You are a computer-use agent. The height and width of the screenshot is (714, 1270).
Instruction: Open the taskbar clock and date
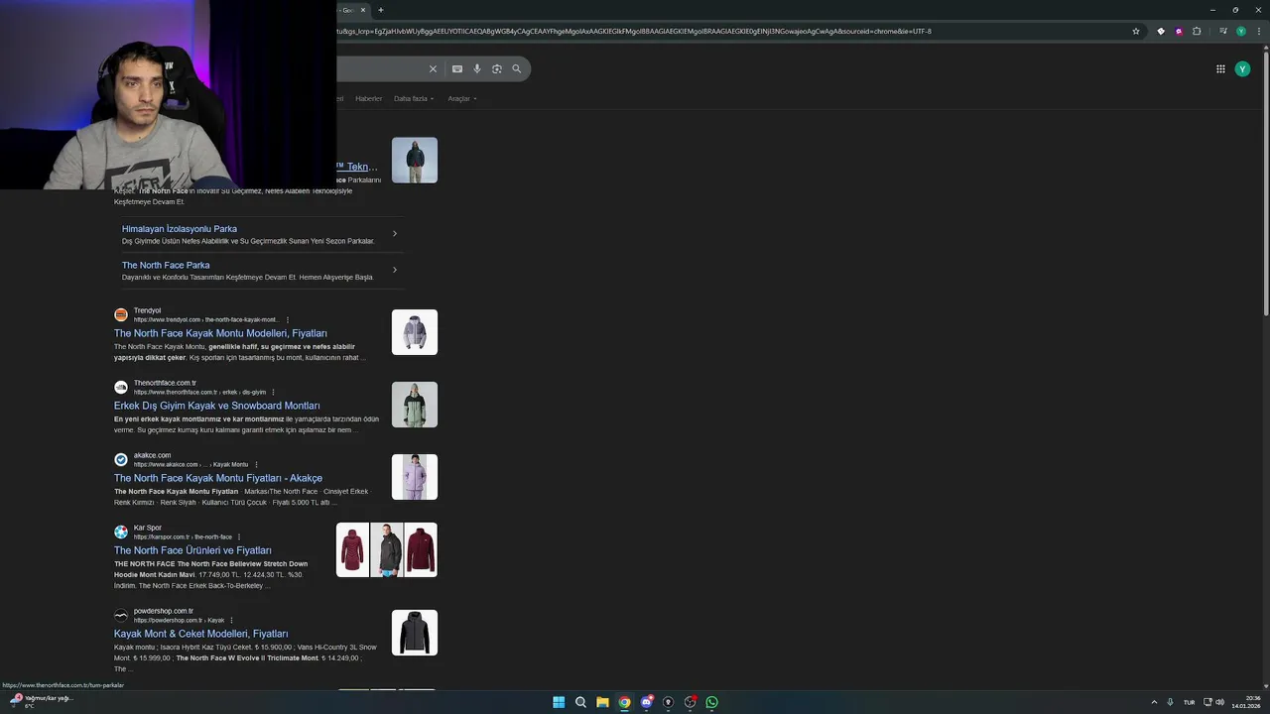[x=1246, y=702]
